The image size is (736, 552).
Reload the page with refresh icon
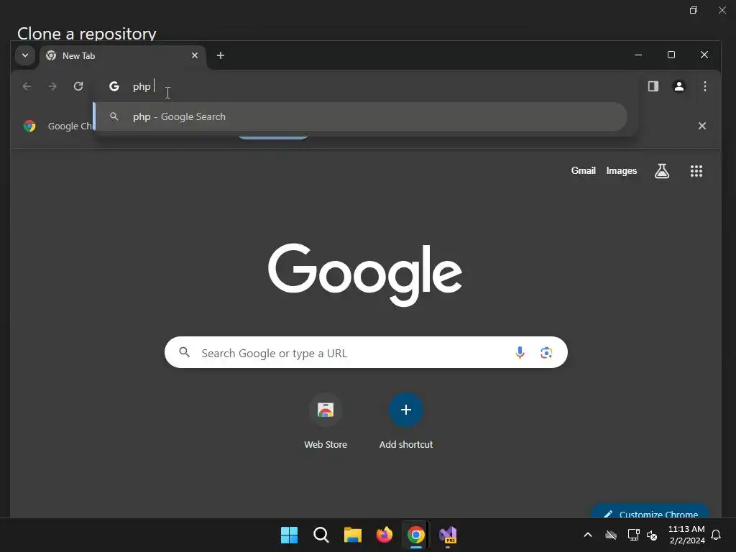(78, 86)
